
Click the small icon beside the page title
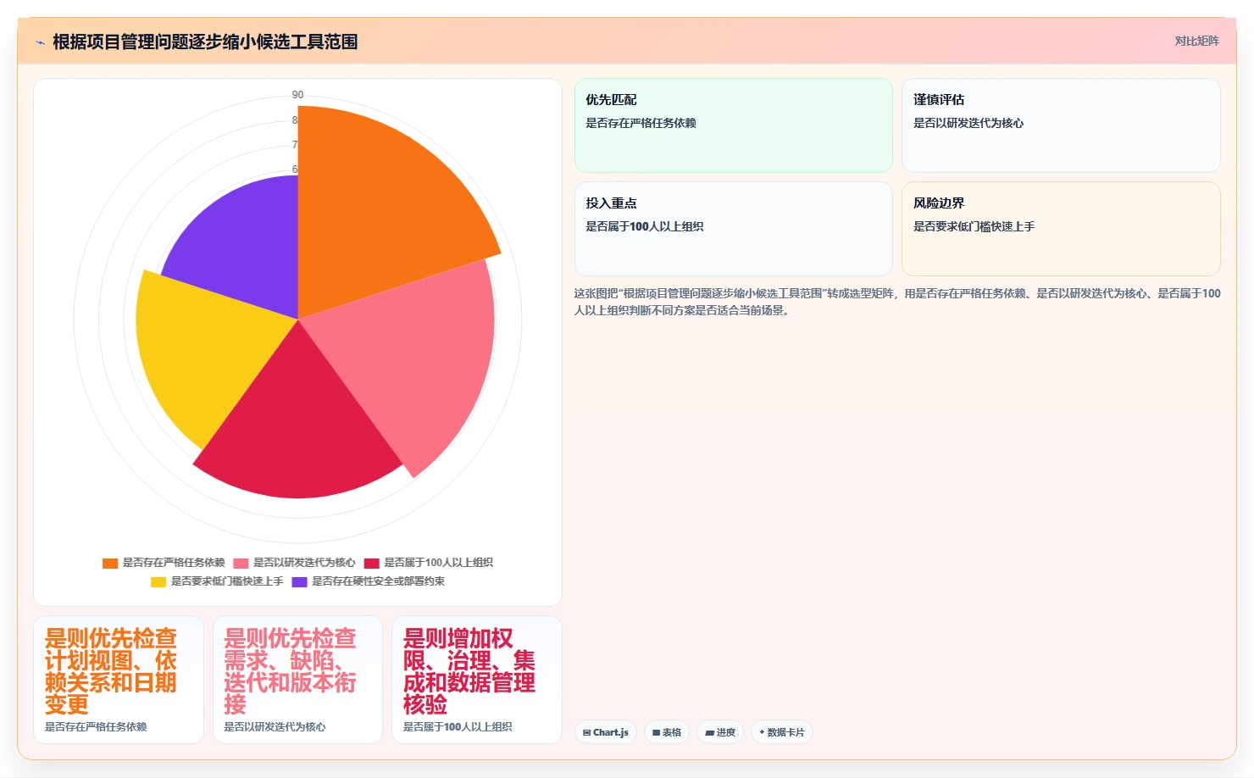[x=40, y=42]
